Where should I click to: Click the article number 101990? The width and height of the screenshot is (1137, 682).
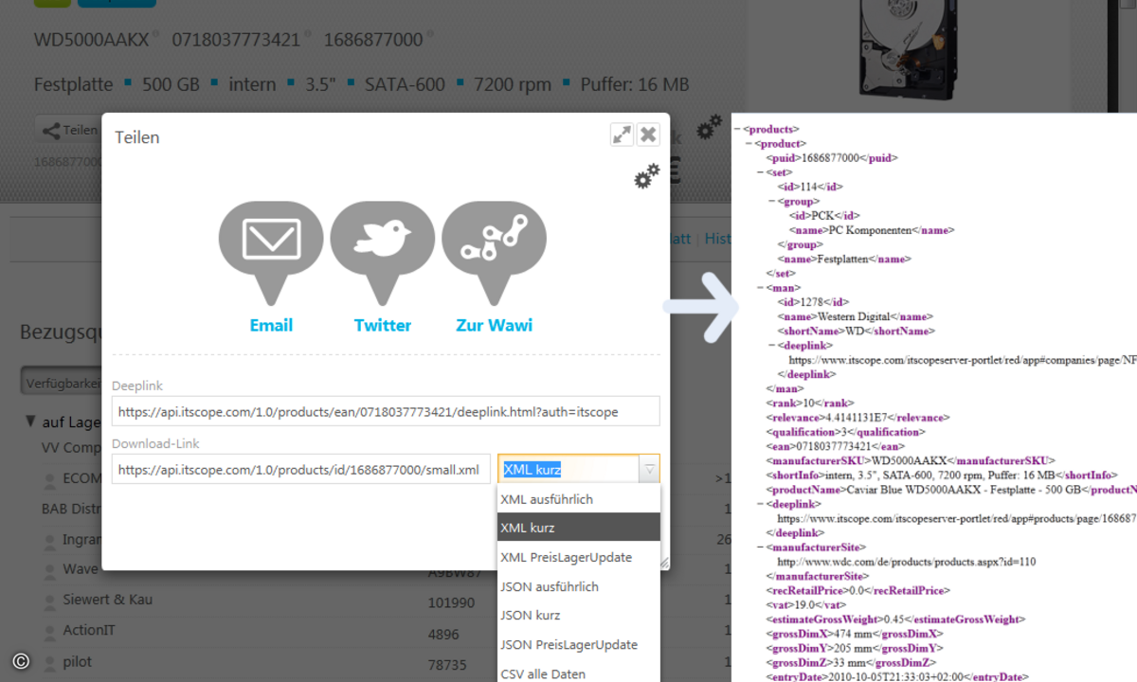coord(451,602)
